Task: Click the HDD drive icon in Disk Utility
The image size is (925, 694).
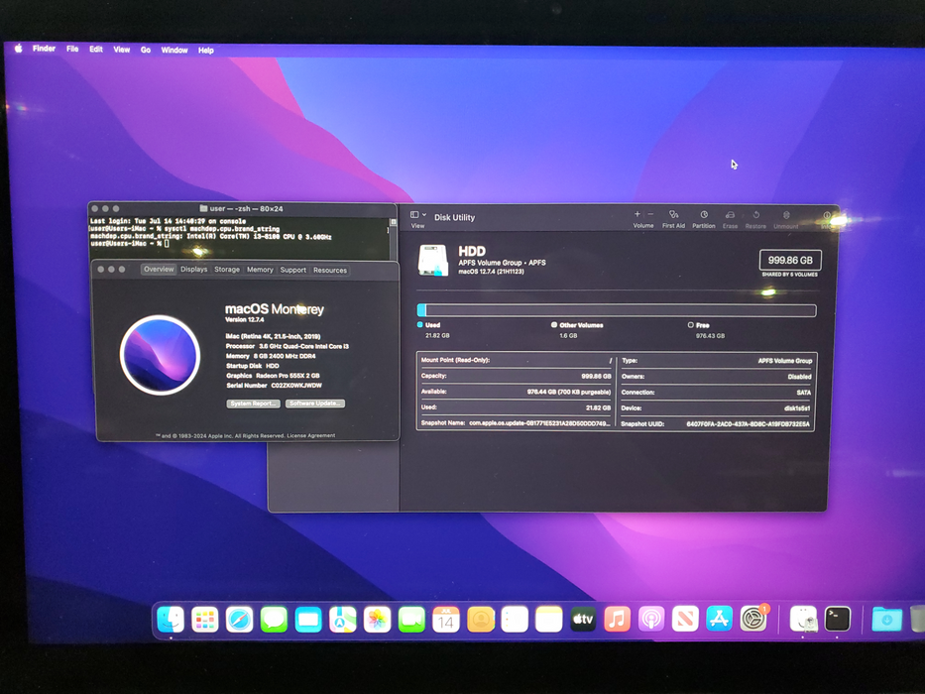Action: [433, 260]
